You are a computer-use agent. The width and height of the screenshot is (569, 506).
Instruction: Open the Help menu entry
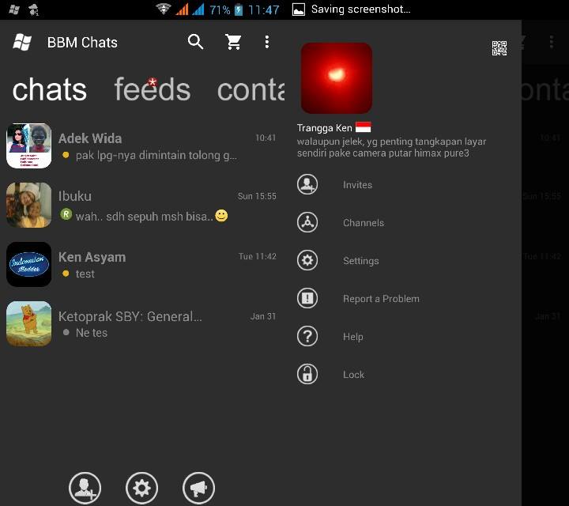click(403, 336)
